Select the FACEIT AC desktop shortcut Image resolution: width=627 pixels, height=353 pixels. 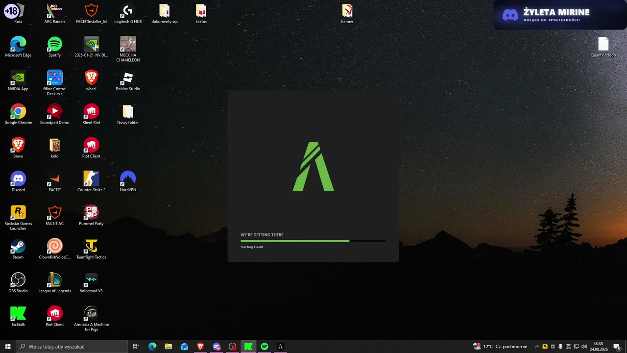55,216
